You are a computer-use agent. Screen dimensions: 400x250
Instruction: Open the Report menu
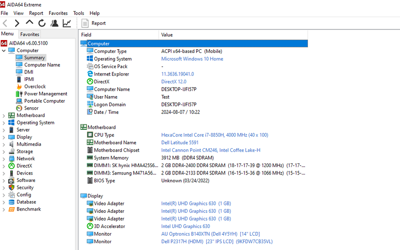(x=36, y=13)
